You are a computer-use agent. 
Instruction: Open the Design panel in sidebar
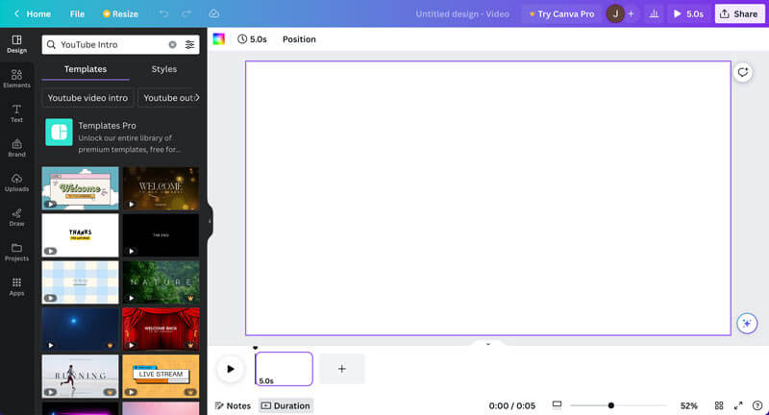pos(16,44)
